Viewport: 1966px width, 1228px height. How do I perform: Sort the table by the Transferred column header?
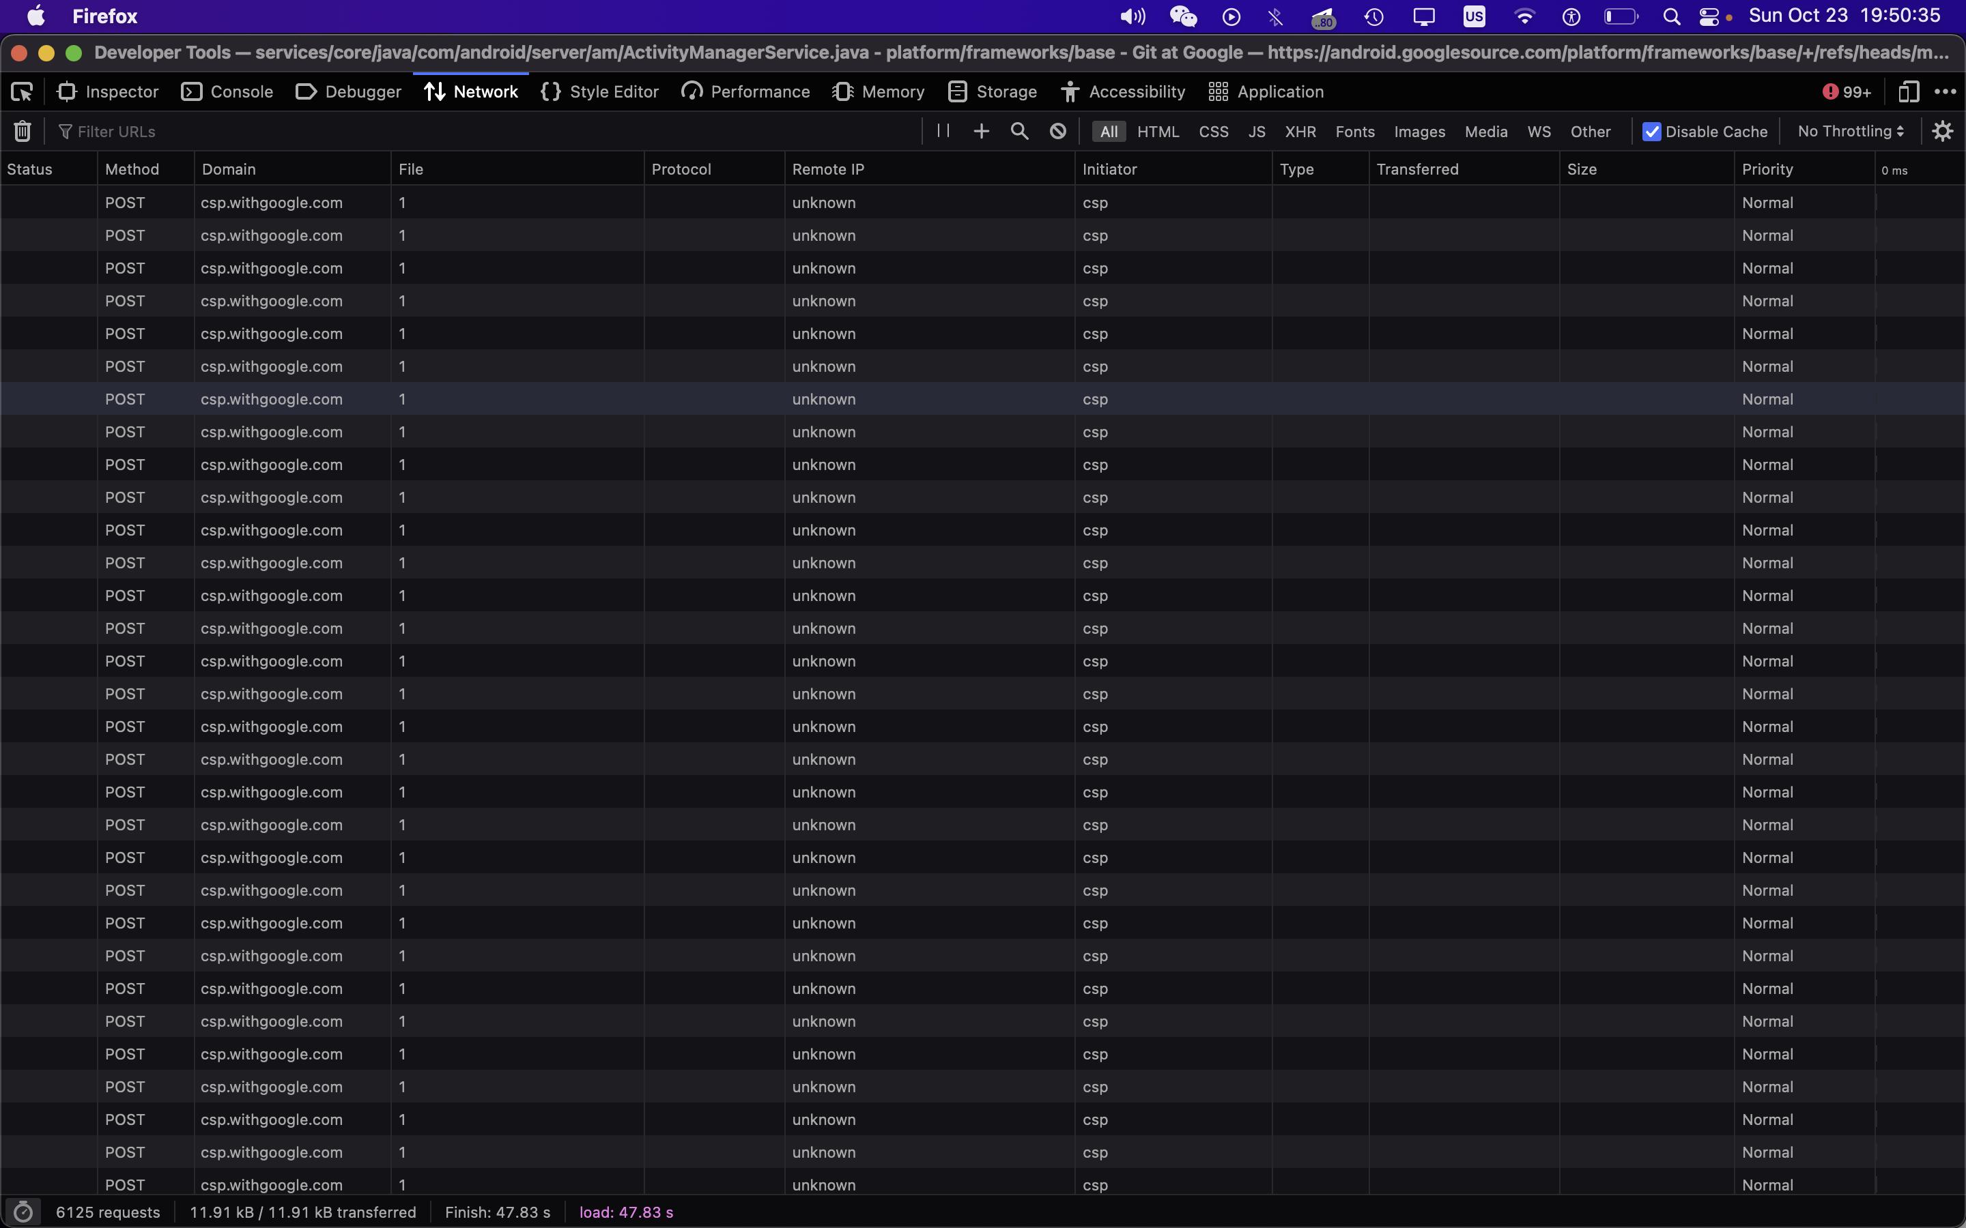click(1417, 169)
